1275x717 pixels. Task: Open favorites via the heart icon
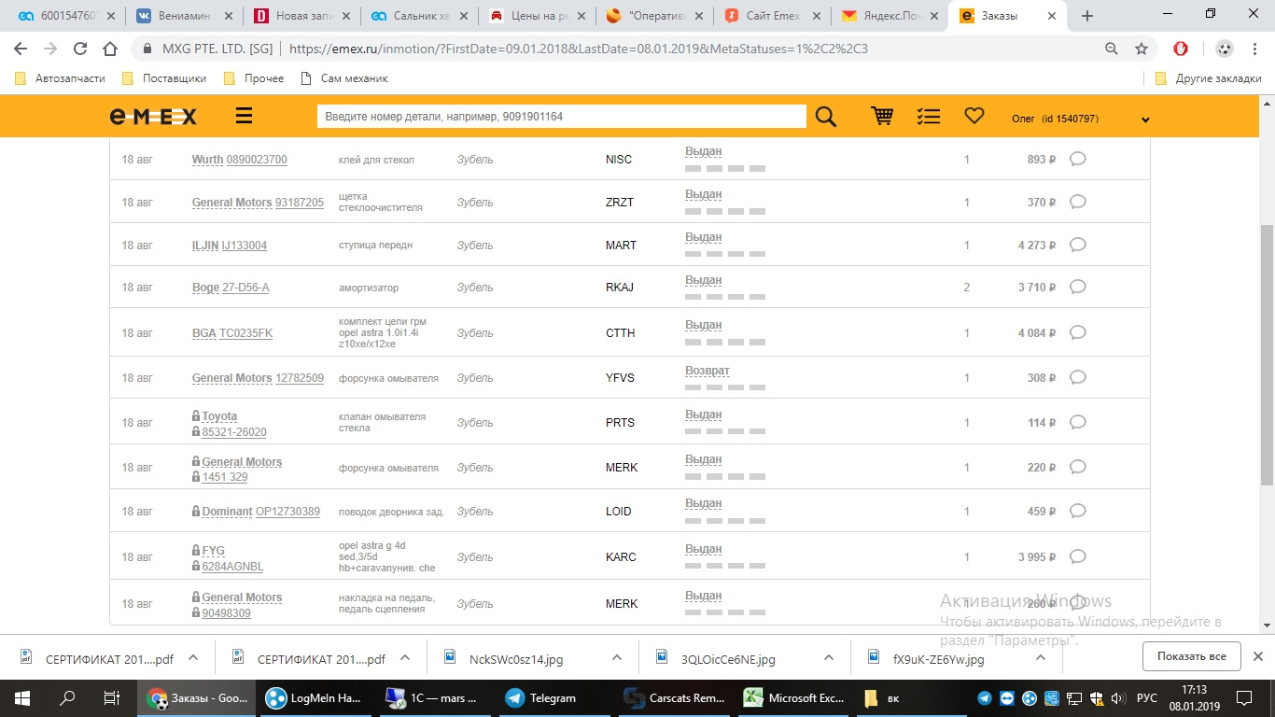point(974,116)
